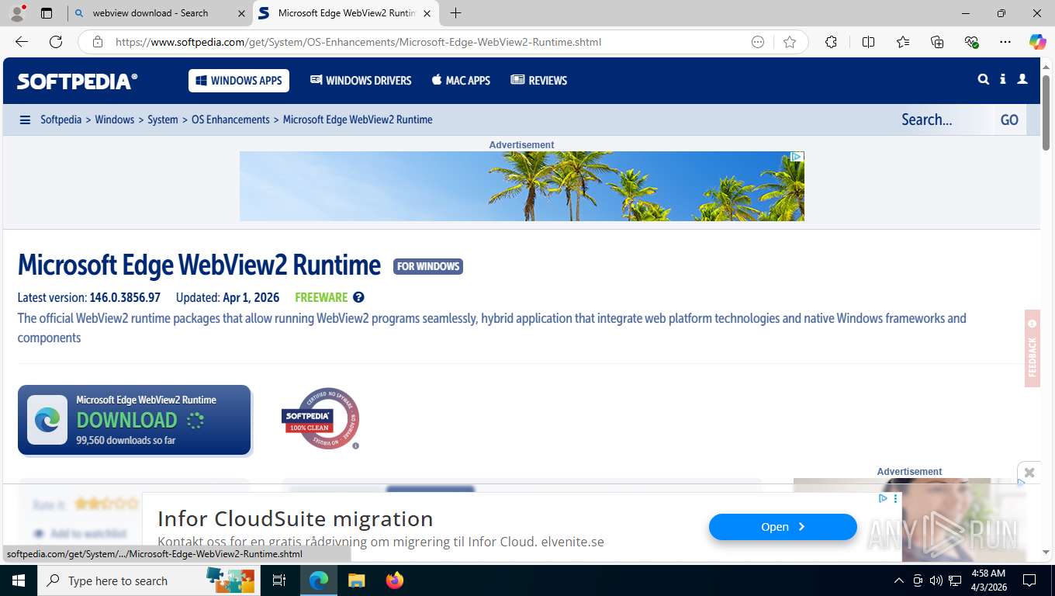Go to Windows breadcrumb link
The height and width of the screenshot is (596, 1055).
(115, 120)
